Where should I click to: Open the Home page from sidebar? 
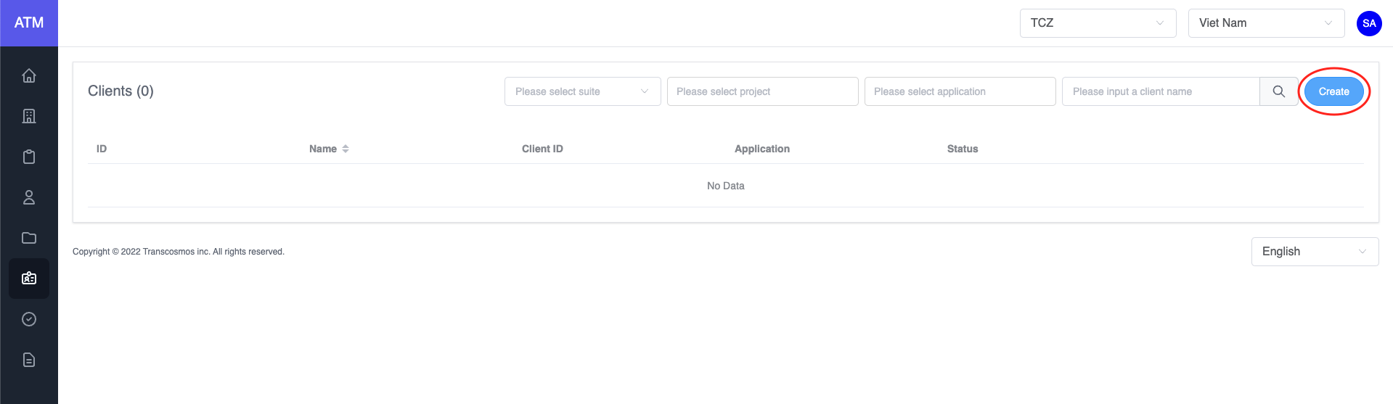pyautogui.click(x=29, y=75)
